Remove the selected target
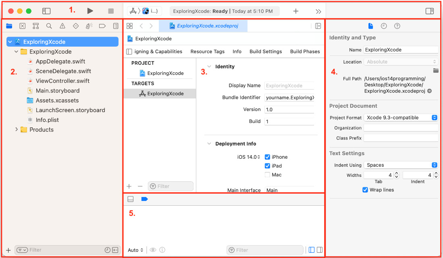Viewport: 443px width, 258px height. tap(140, 186)
